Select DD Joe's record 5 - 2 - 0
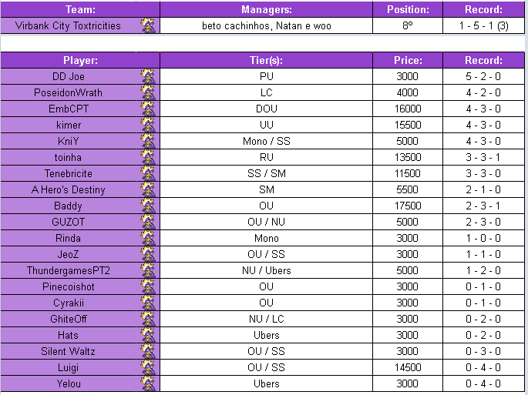Screen dimensions: 528x395 483,76
